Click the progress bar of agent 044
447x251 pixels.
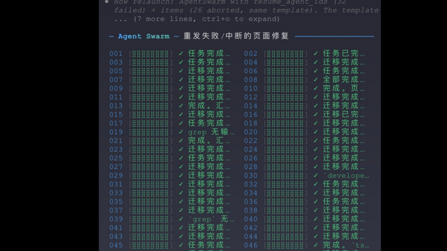pos(285,237)
